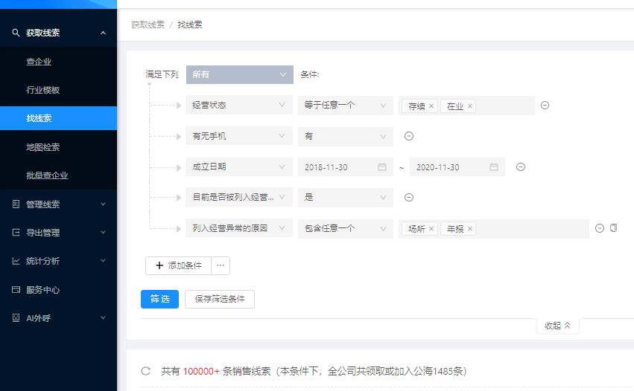
Task: Open 地图检索 in the sidebar
Action: pos(43,147)
